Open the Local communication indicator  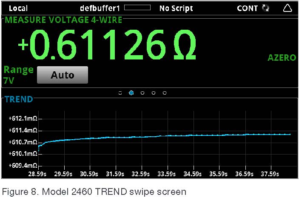(x=18, y=8)
